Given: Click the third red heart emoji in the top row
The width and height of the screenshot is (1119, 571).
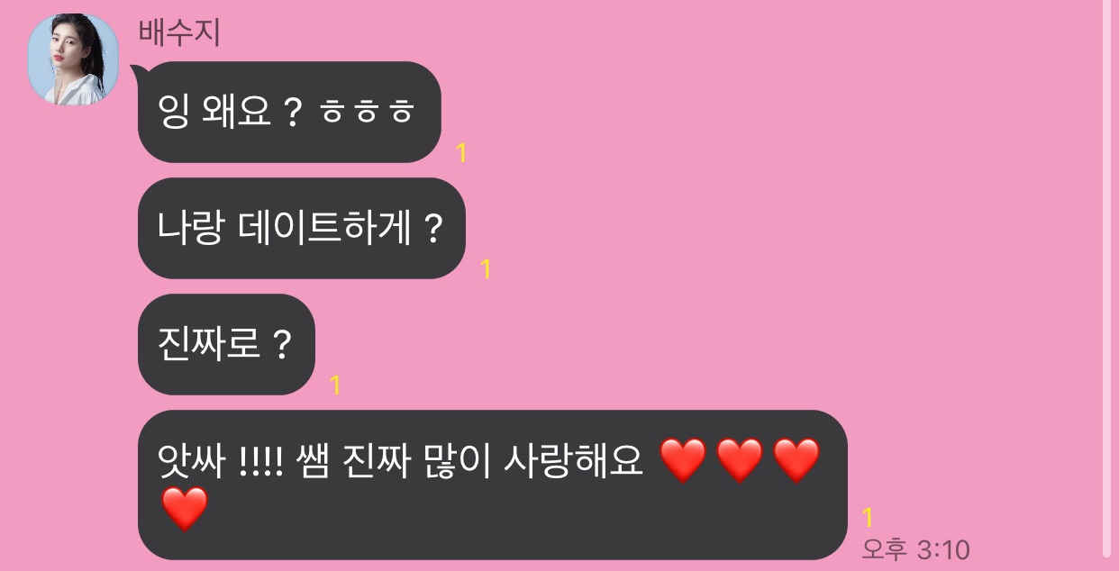Looking at the screenshot, I should pyautogui.click(x=796, y=461).
